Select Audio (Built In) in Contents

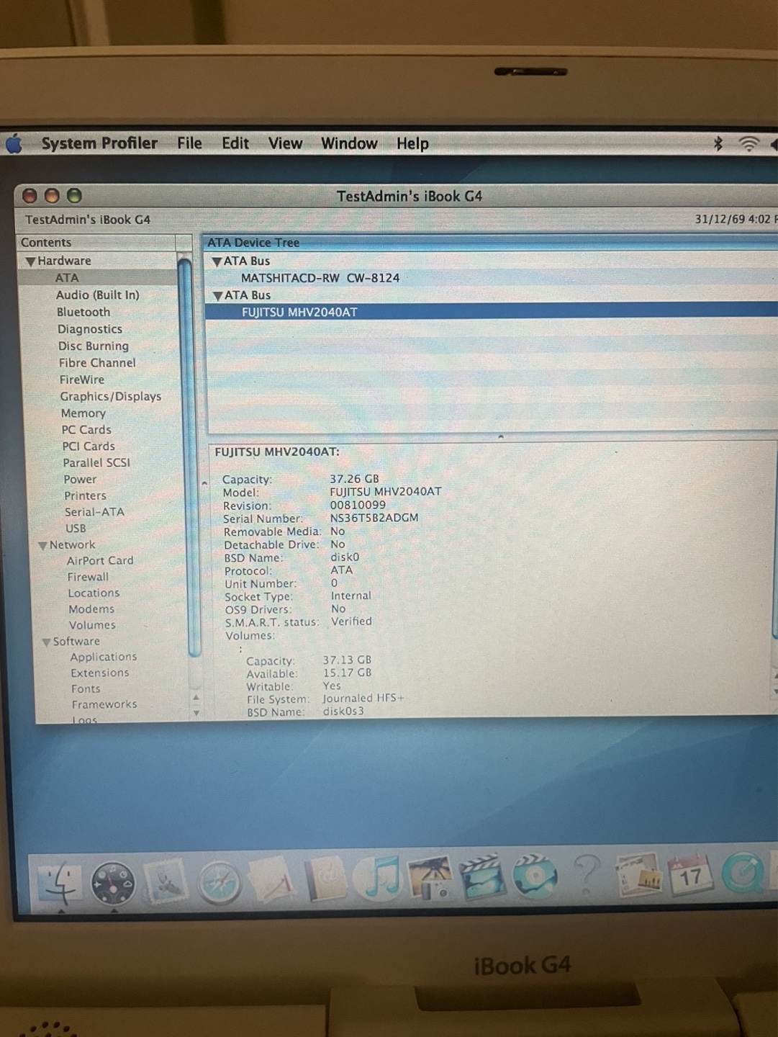click(98, 295)
